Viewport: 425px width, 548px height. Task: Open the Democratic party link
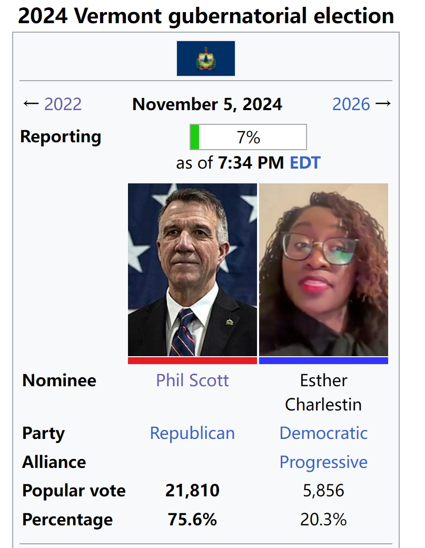323,433
